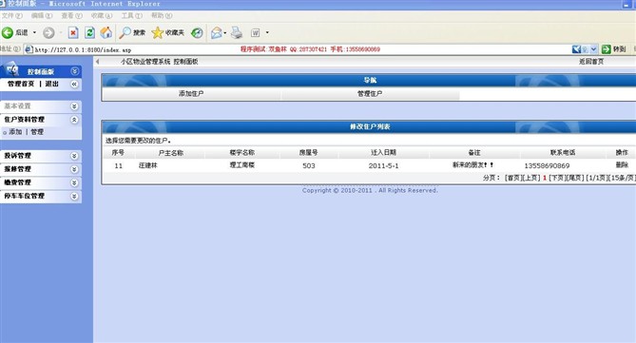Image resolution: width=636 pixels, height=343 pixels.
Task: Open the Search magnifier tool
Action: point(125,33)
